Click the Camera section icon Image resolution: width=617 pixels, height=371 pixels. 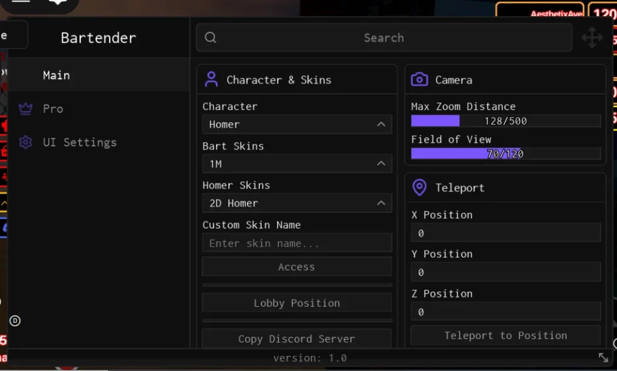pos(419,79)
